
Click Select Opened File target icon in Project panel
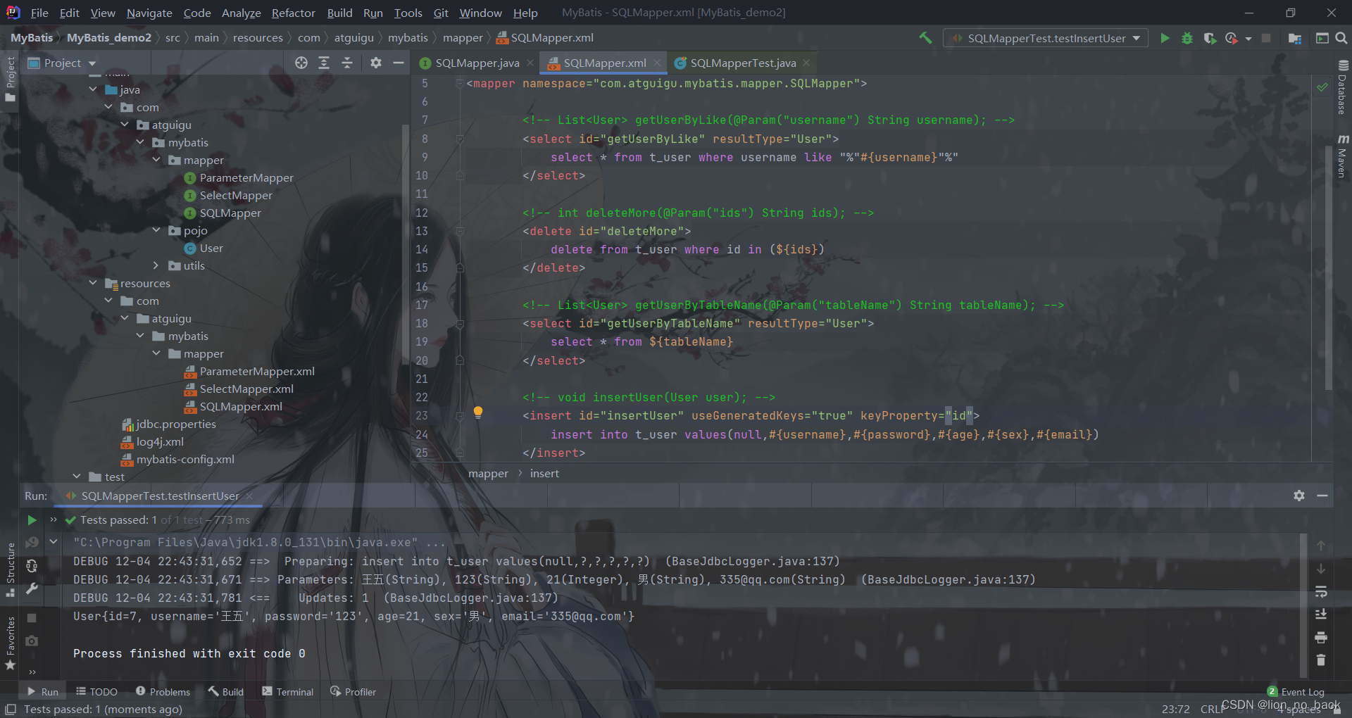pos(301,63)
